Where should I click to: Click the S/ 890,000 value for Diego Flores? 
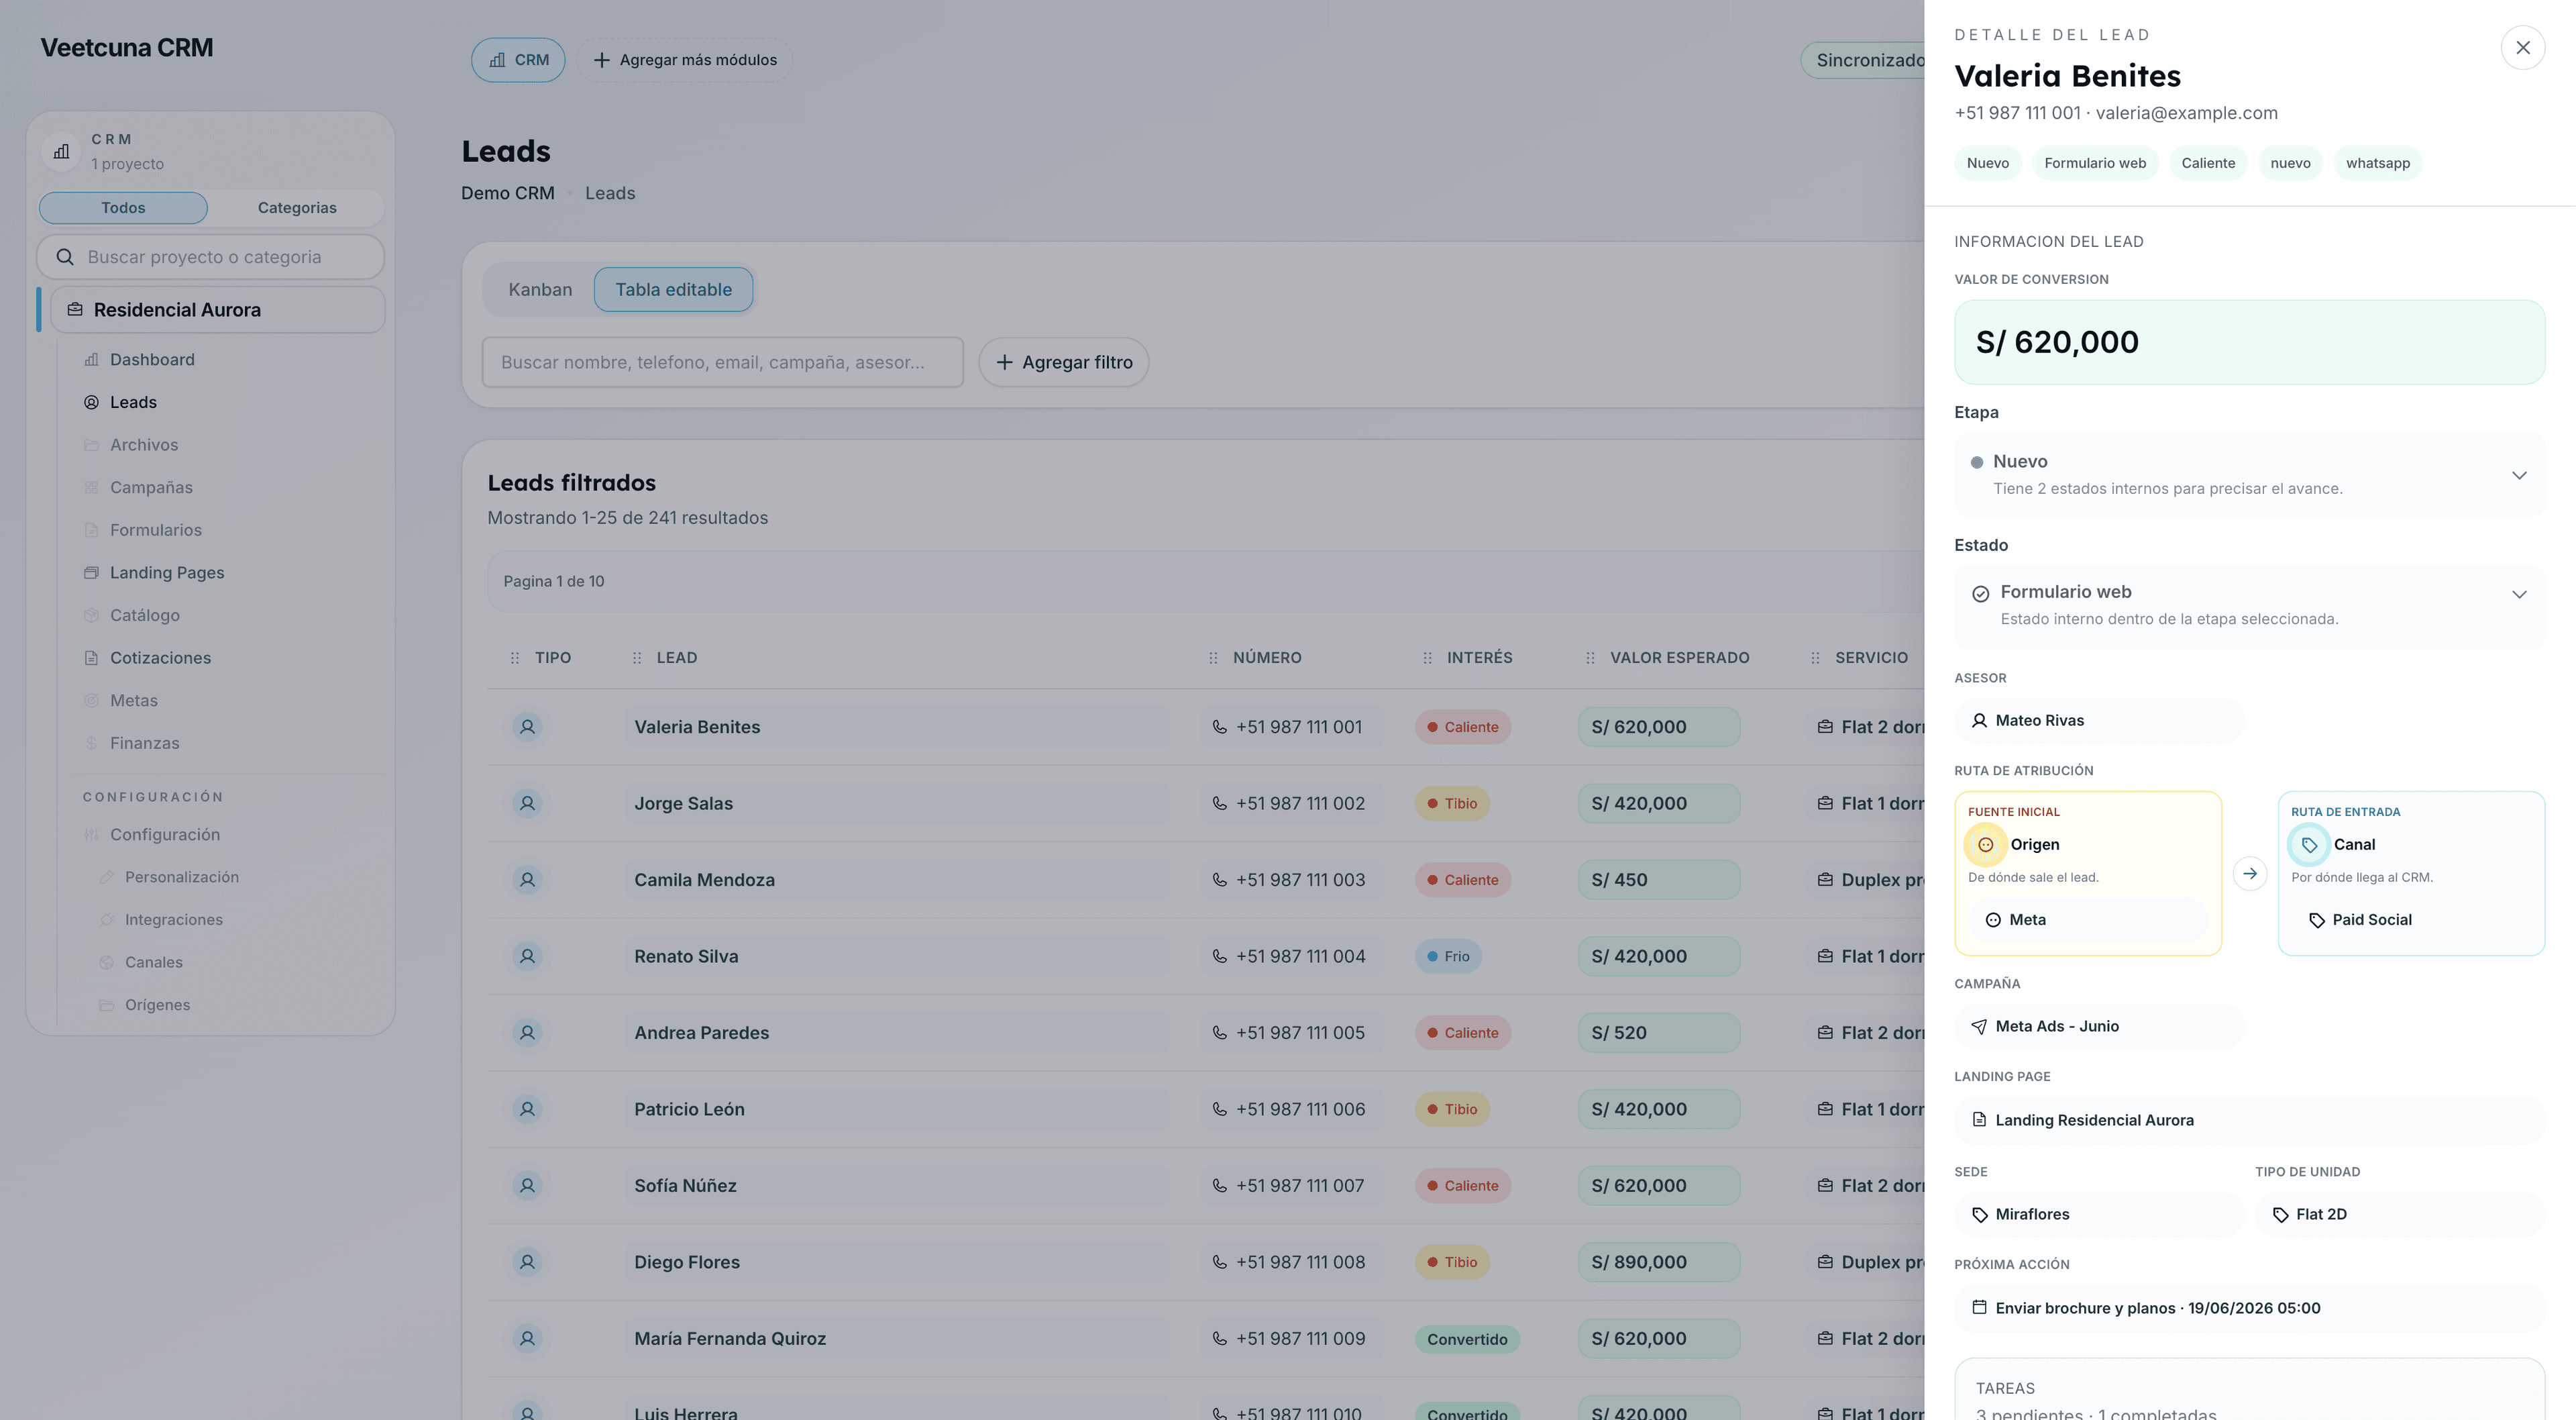point(1658,1262)
